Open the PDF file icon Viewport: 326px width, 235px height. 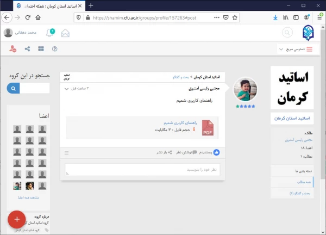point(208,127)
